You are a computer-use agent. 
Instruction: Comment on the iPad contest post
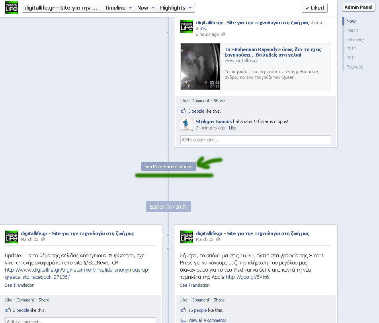pyautogui.click(x=200, y=300)
